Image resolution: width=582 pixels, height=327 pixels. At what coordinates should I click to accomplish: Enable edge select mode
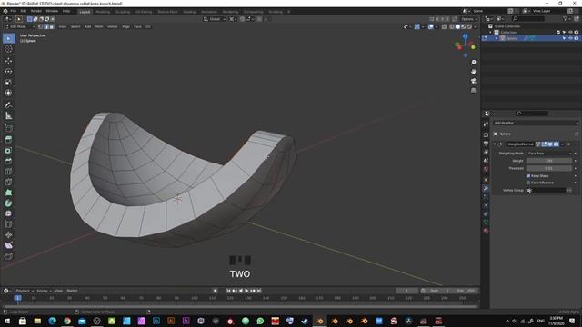(46, 26)
